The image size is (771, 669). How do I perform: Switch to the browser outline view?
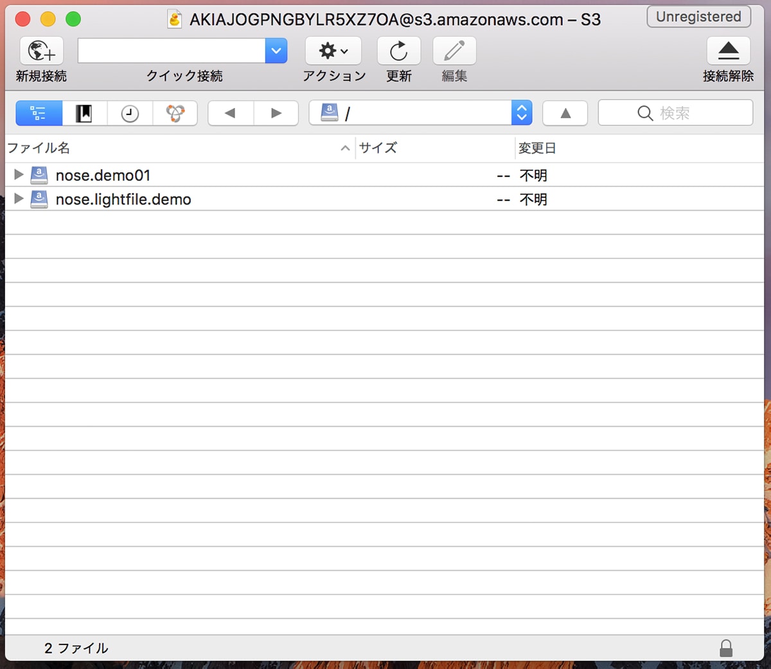point(39,113)
